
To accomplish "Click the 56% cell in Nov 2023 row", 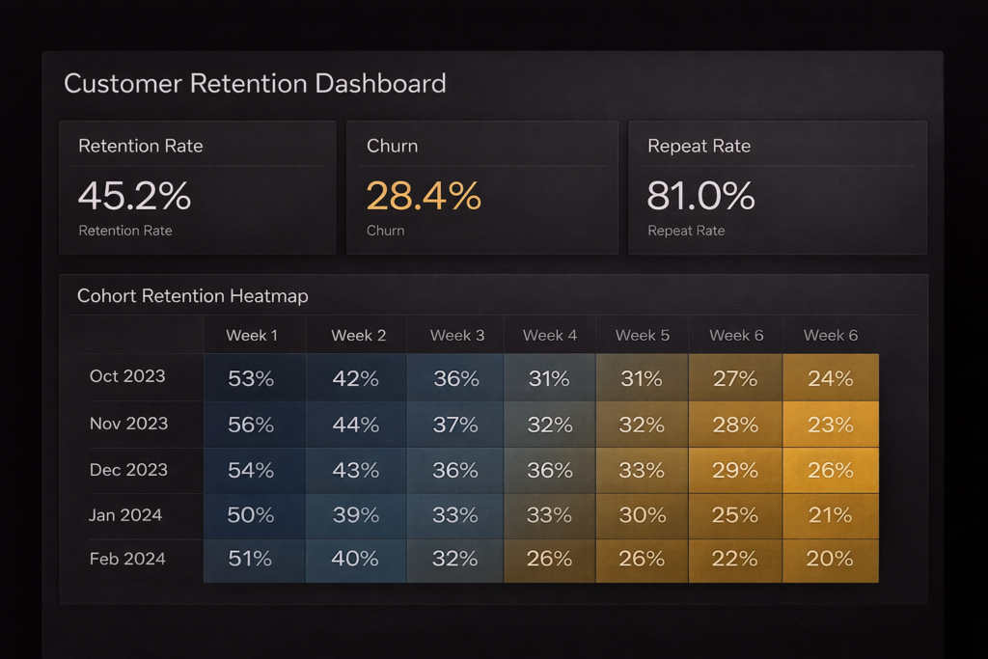I will click(251, 425).
